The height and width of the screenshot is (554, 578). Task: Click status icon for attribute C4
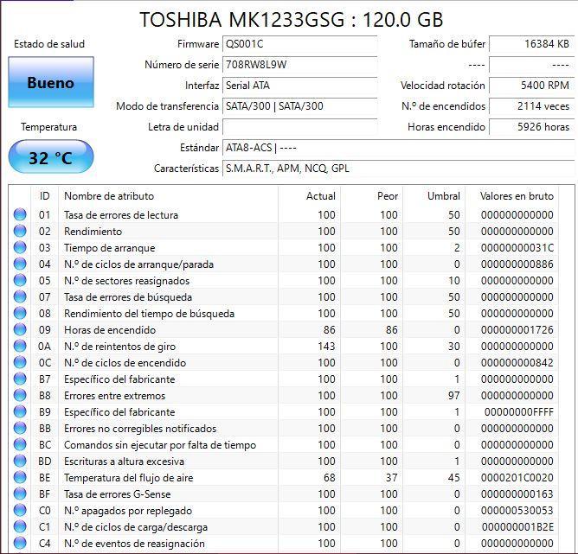click(x=20, y=543)
